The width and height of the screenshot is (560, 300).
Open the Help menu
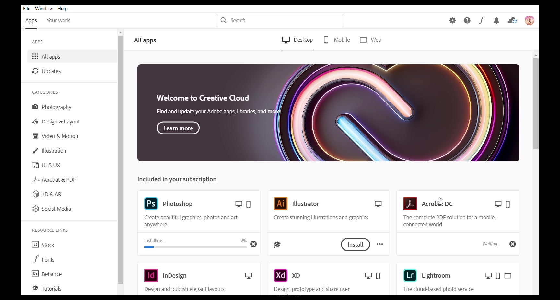coord(63,8)
